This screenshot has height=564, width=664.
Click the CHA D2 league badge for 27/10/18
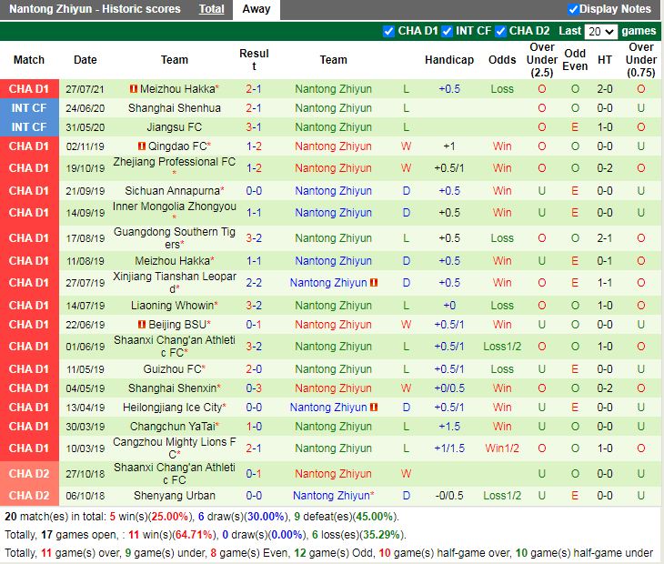[29, 474]
